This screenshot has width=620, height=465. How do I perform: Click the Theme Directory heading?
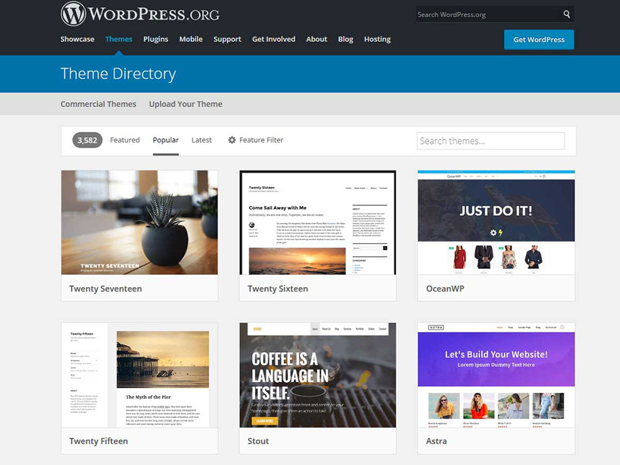(118, 74)
